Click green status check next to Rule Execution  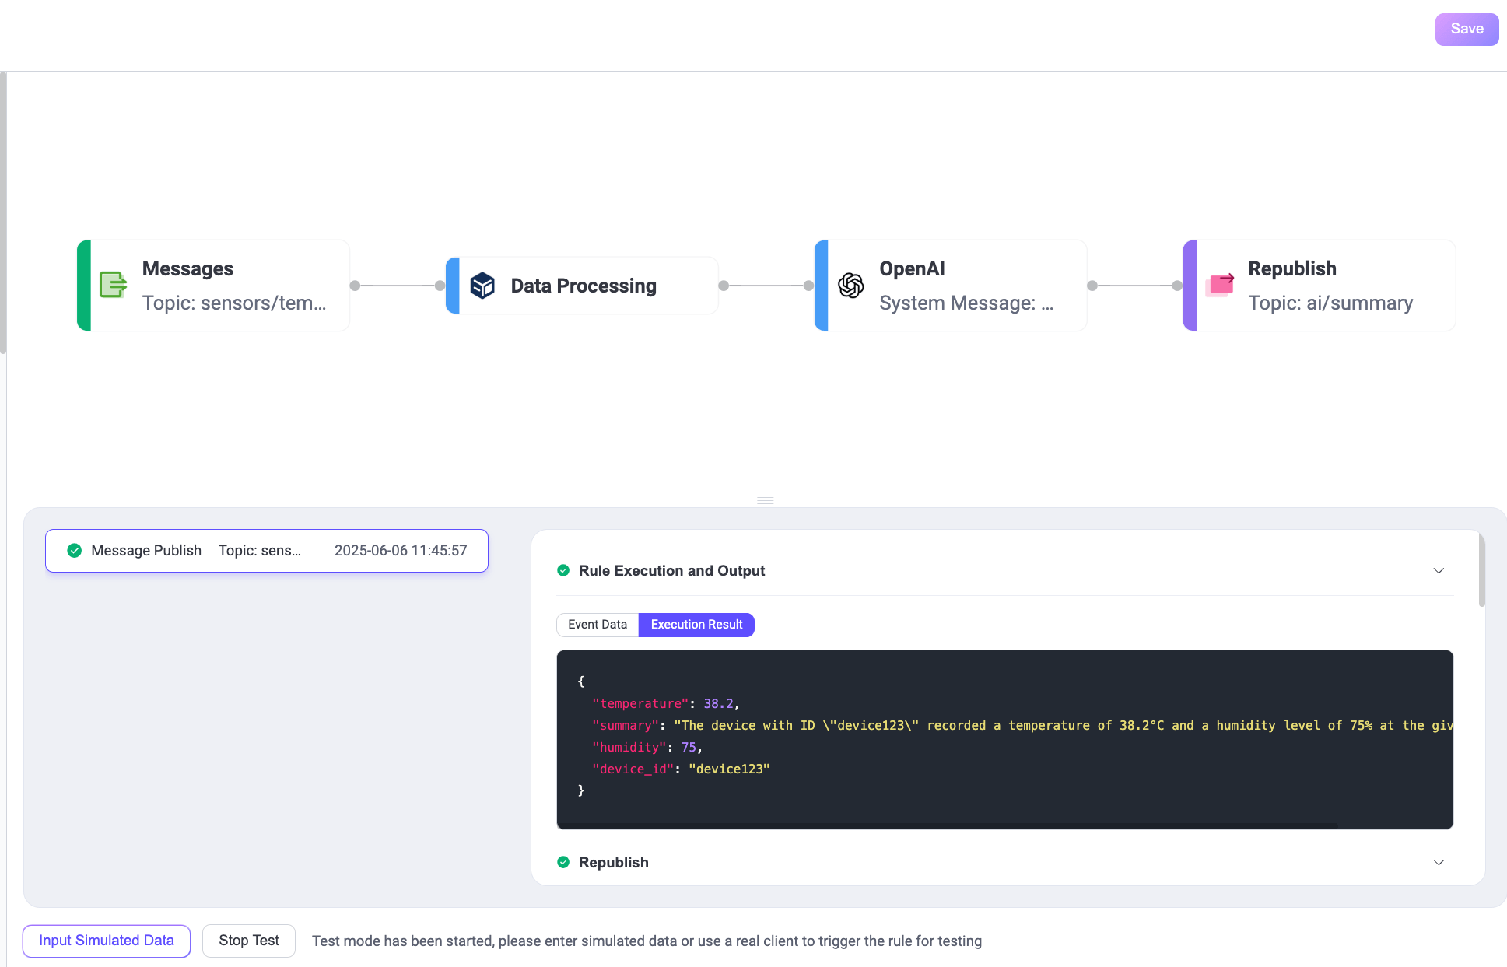click(x=563, y=571)
